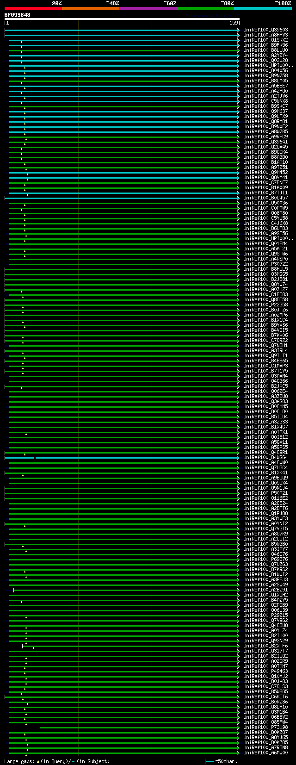
Task: Select the label UniRef100_B9GCK4
Action: [265, 152]
